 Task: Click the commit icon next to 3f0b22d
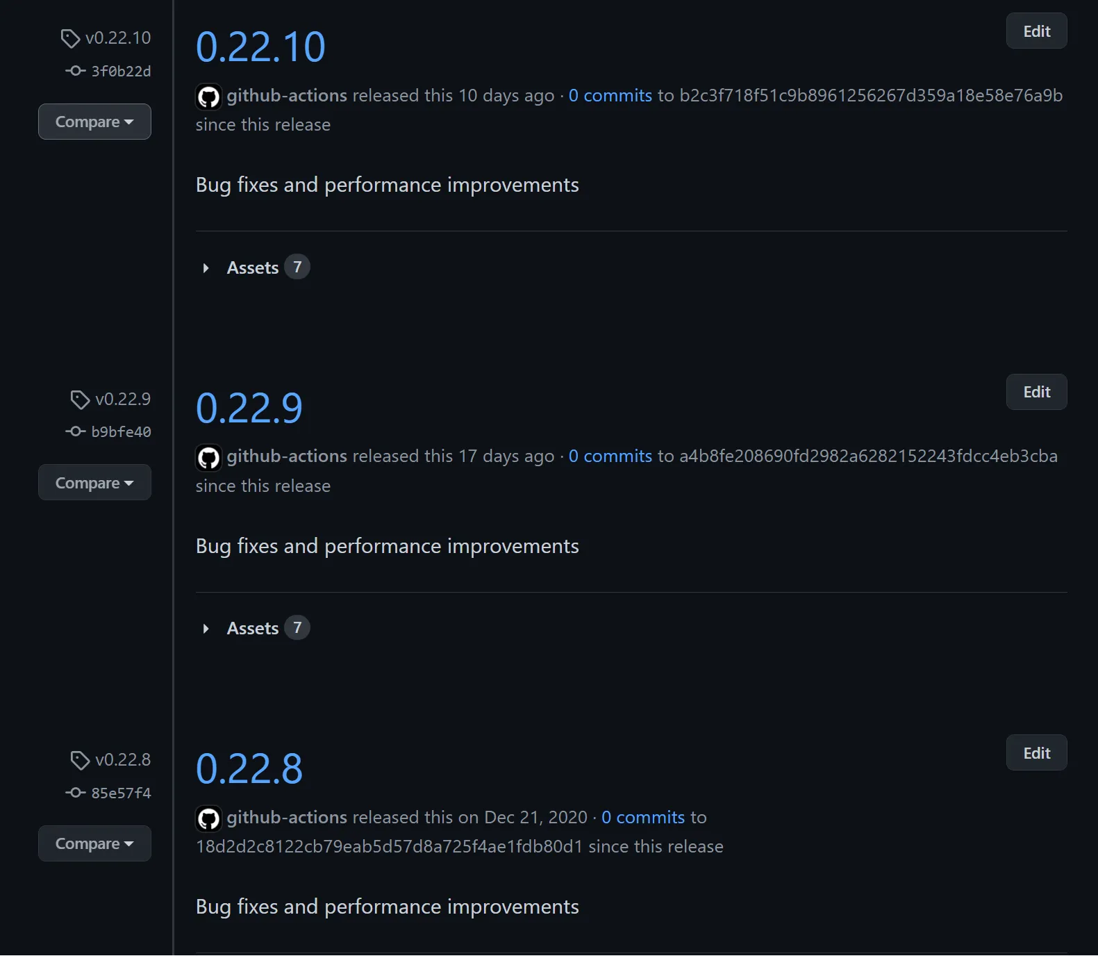click(75, 71)
